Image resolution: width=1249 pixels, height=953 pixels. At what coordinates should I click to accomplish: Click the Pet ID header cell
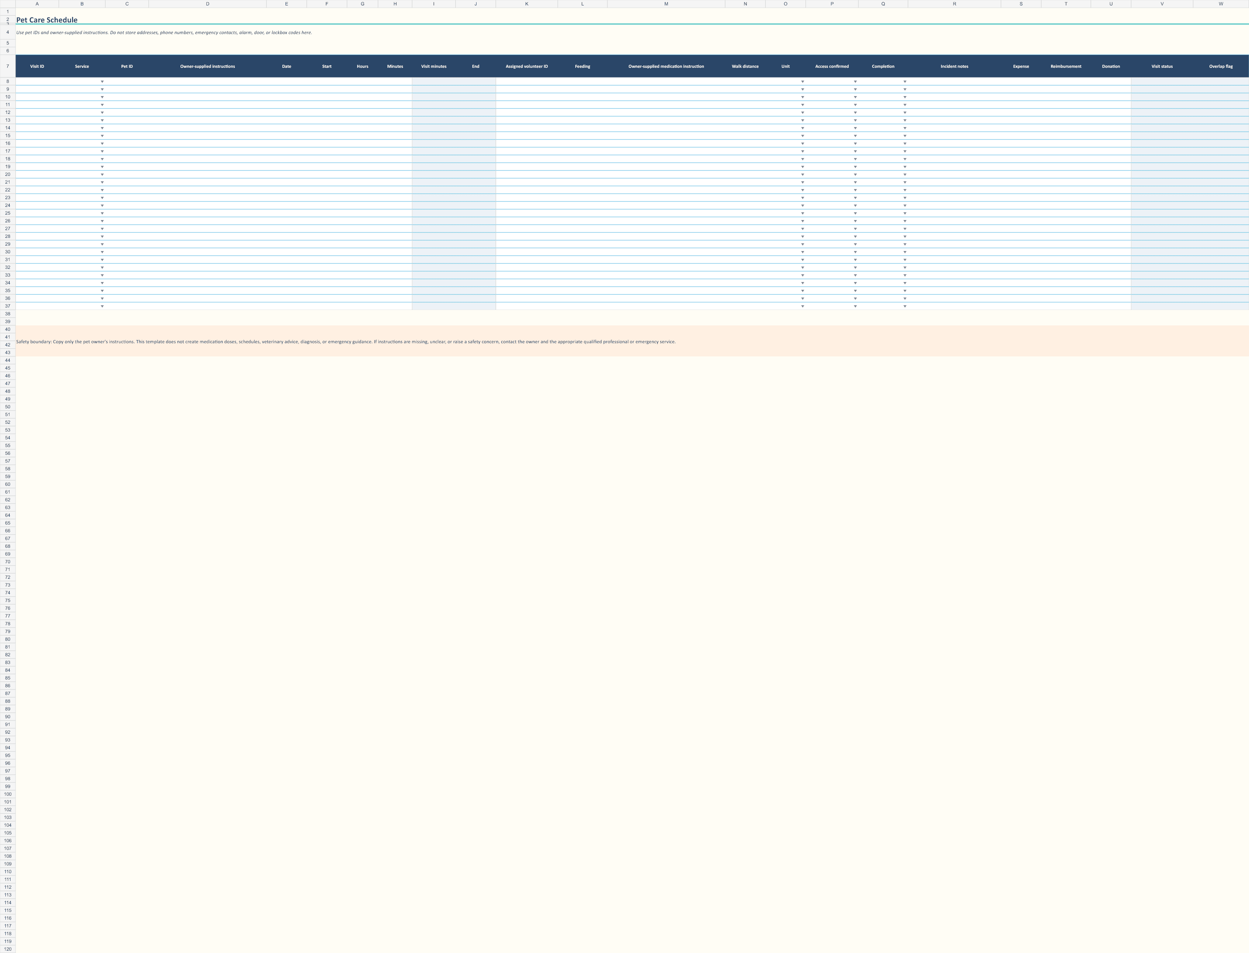coord(126,66)
